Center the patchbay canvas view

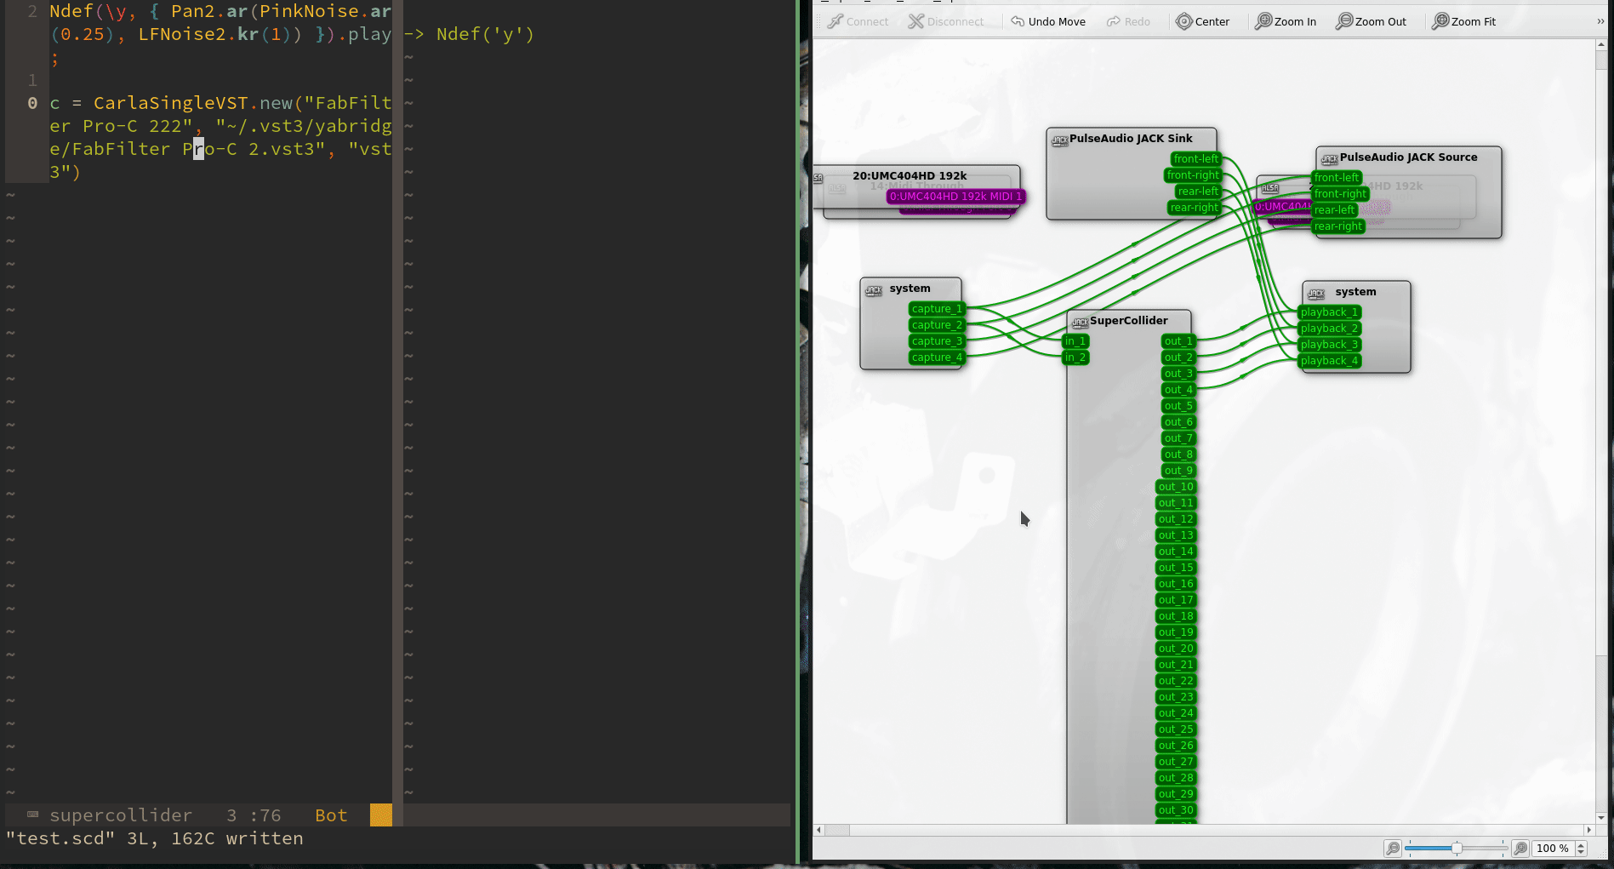[x=1202, y=21]
